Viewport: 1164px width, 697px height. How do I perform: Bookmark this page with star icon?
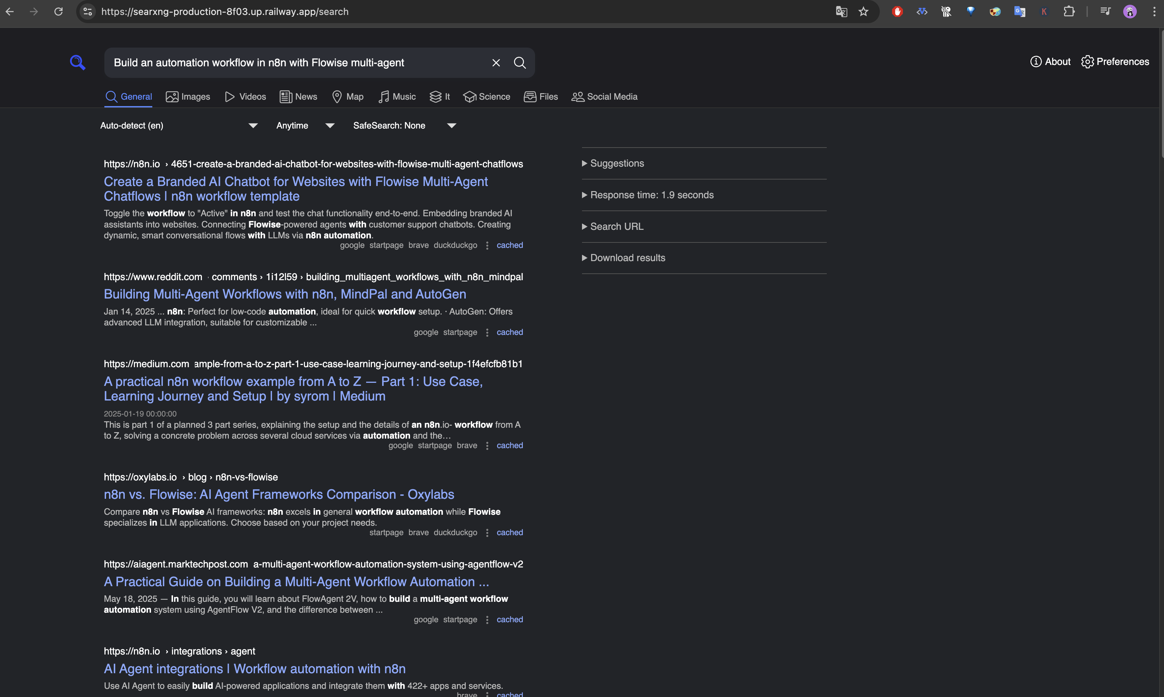(x=863, y=11)
